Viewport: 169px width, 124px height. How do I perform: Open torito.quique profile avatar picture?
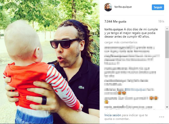pos(108,7)
